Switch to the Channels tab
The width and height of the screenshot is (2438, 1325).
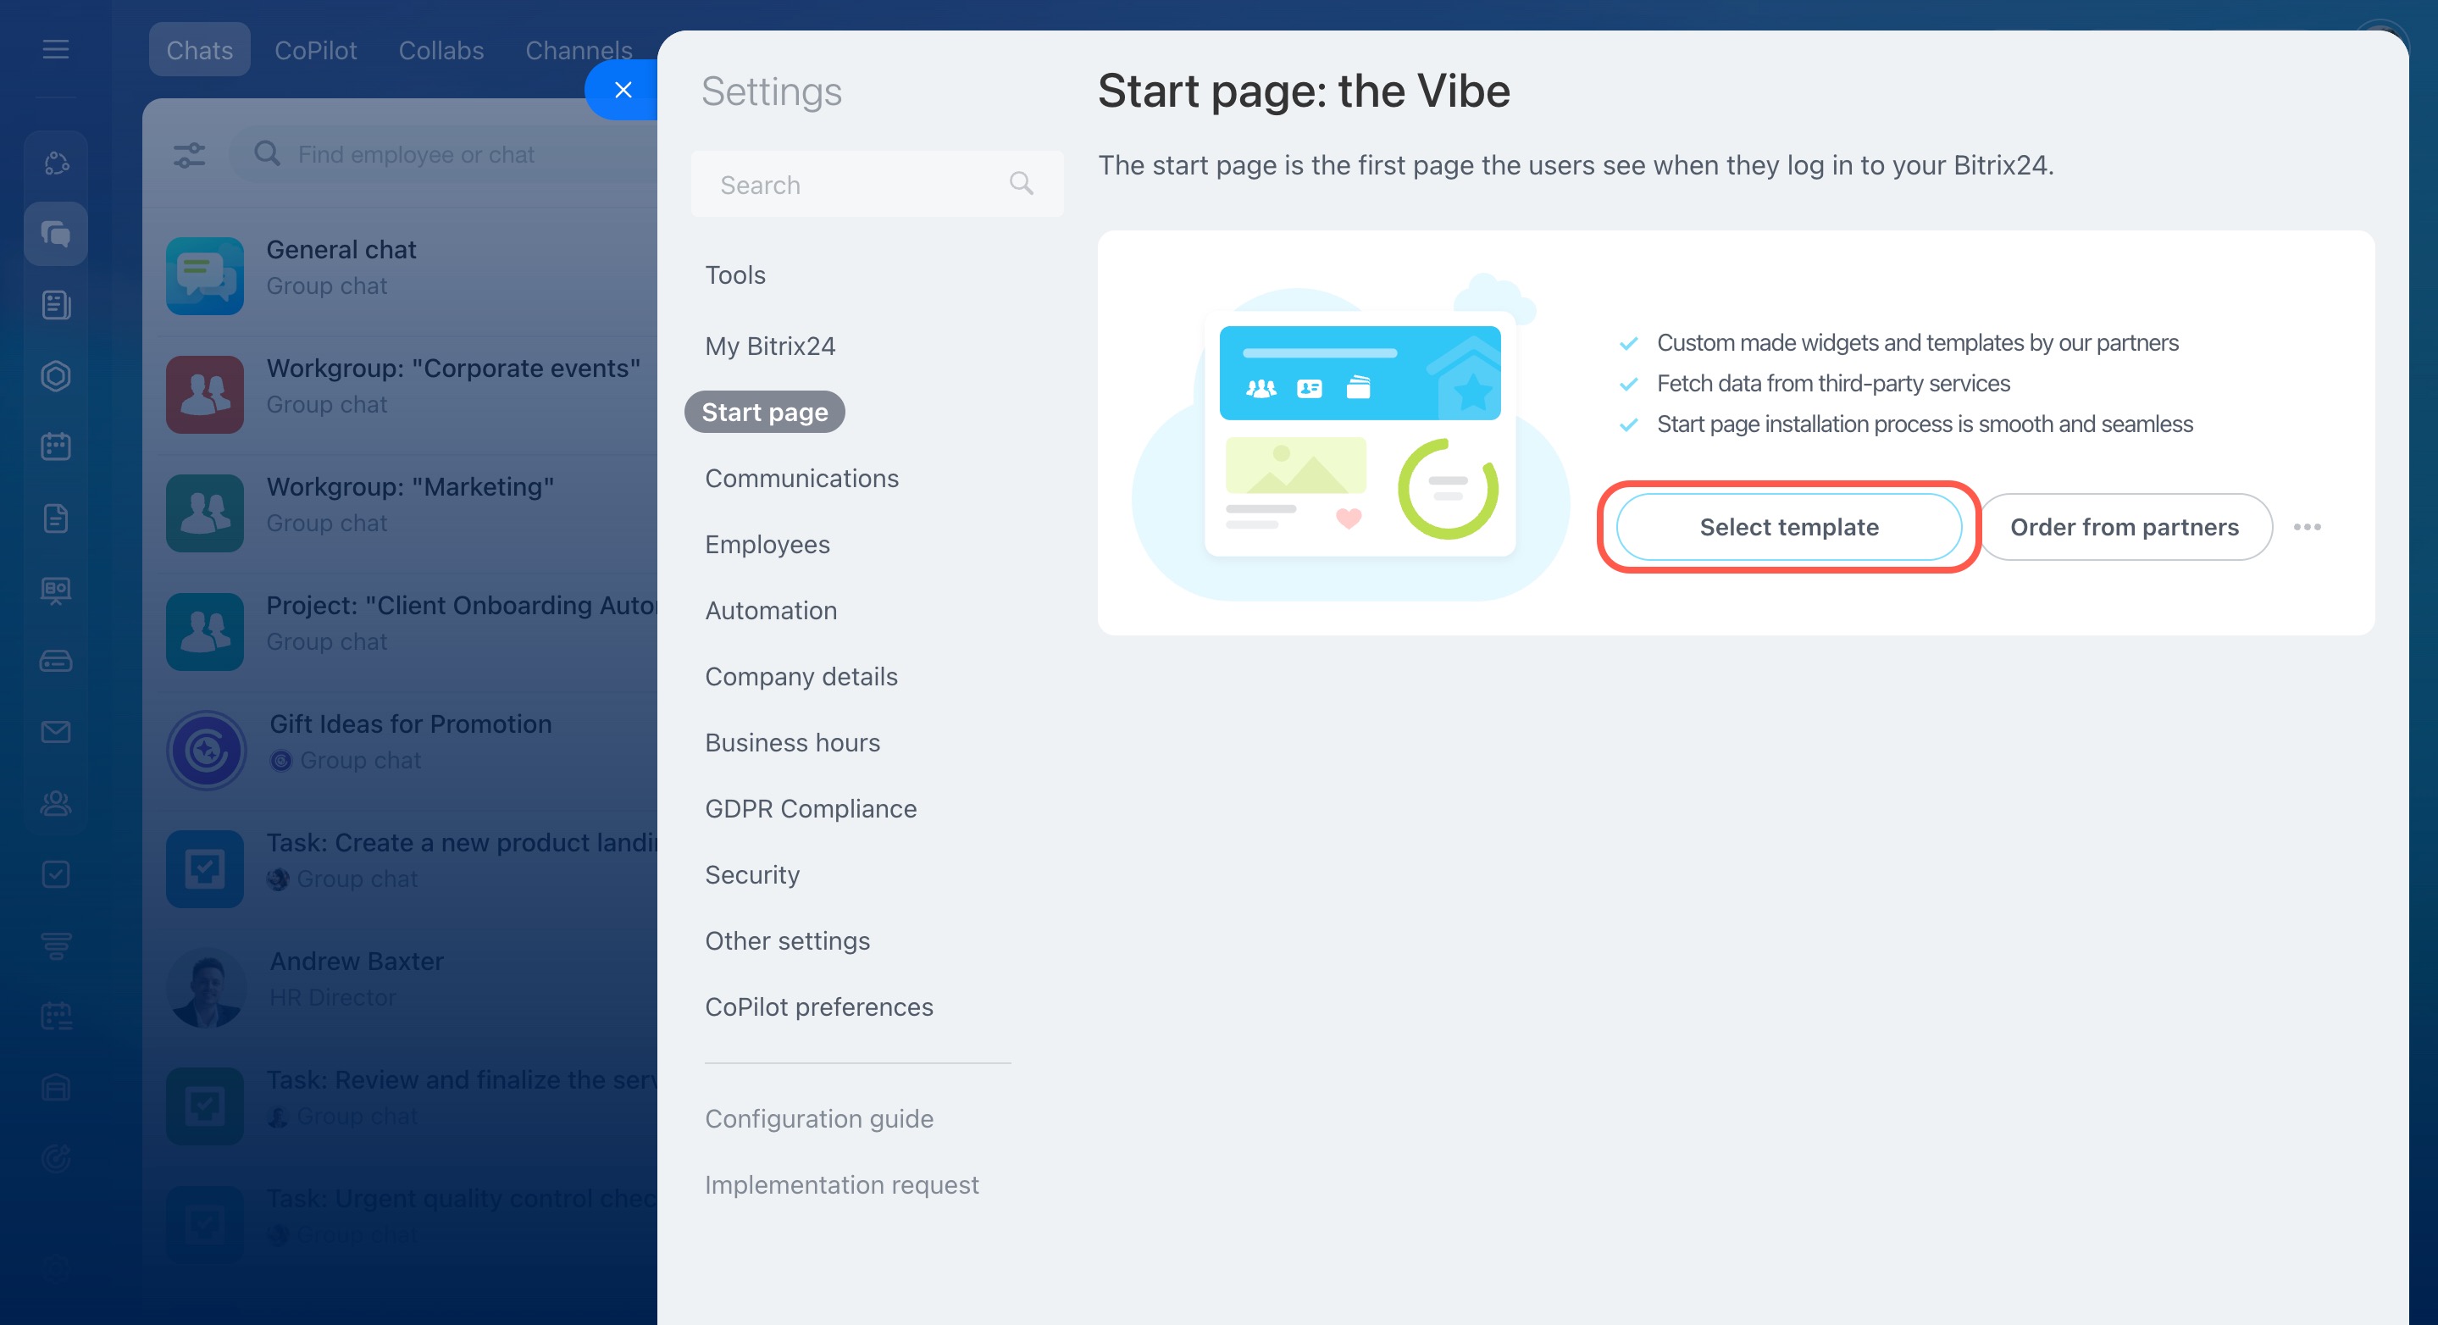(x=579, y=49)
